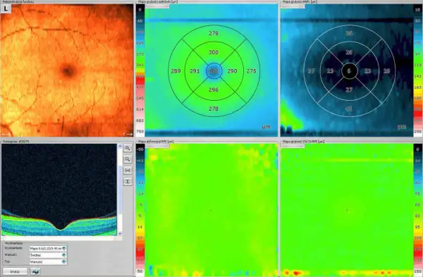Viewport: 423px width, 277px height.
Task: Click the icon button beside Drukuj
Action: (35, 271)
